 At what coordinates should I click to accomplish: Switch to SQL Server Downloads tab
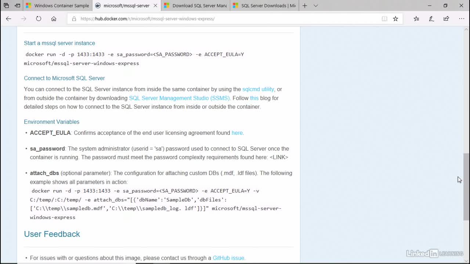[264, 5]
